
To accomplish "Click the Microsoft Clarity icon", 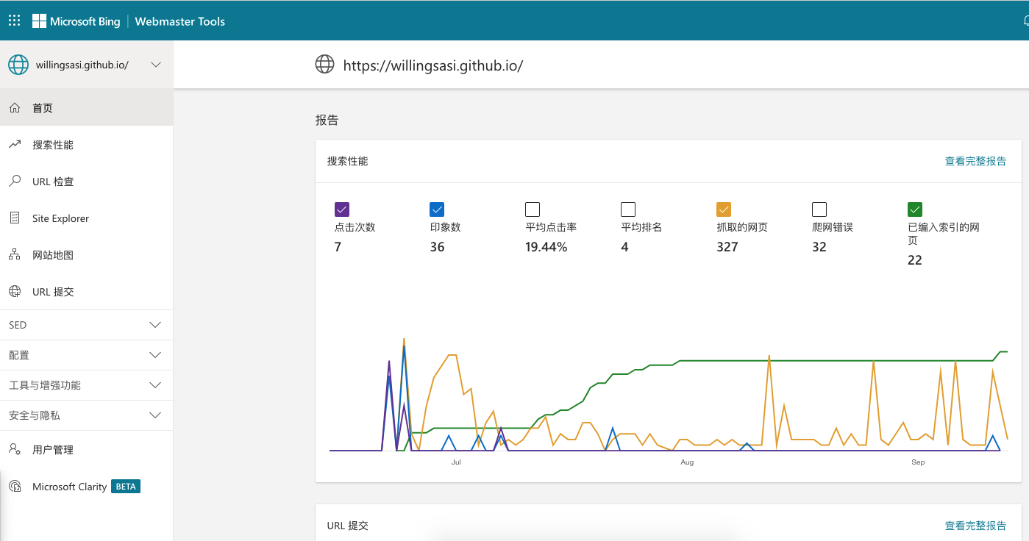I will click(x=15, y=487).
